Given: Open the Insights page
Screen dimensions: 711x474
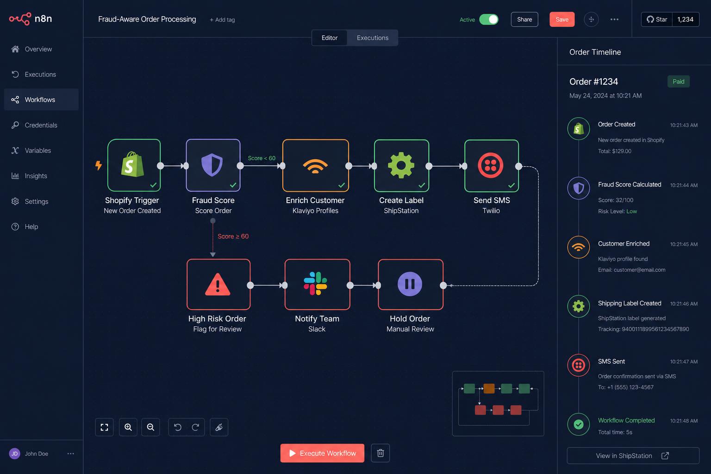Looking at the screenshot, I should [41, 176].
